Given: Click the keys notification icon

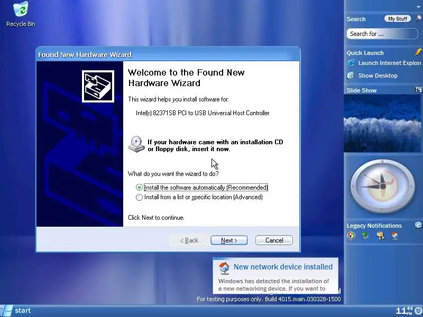Looking at the screenshot, I should pos(381,236).
